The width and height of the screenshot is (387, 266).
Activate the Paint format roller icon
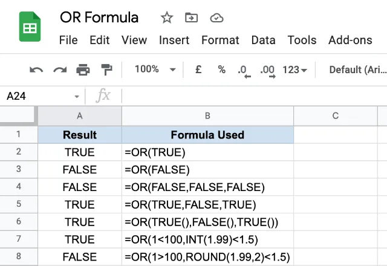(x=107, y=70)
